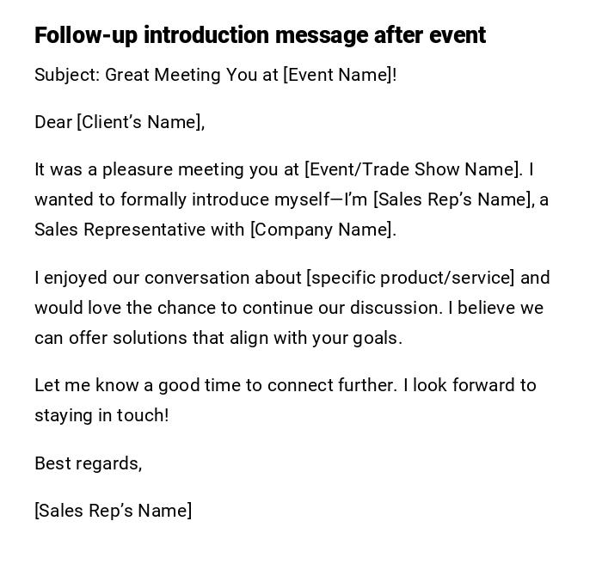Screen dimensions: 602x564
Task: Click "[Sales Rep's Name]" in the introduction paragraph
Action: tap(453, 199)
